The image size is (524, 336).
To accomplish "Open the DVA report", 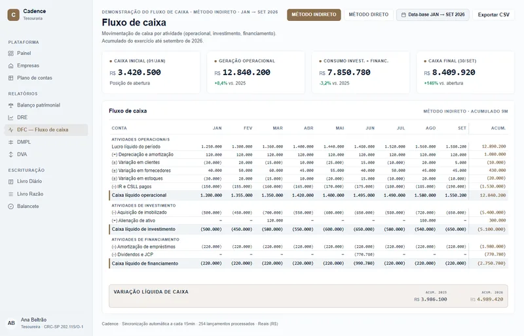I will pyautogui.click(x=46, y=154).
